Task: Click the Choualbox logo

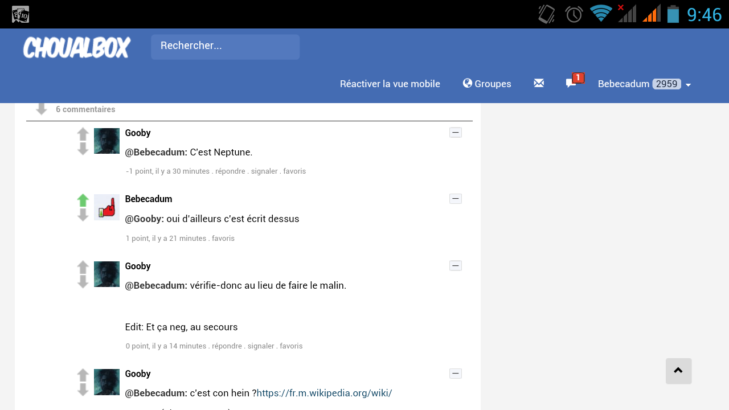Action: coord(77,48)
